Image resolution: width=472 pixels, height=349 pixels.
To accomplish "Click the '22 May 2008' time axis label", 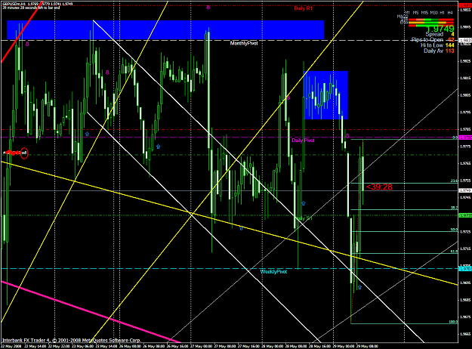I will [11, 346].
